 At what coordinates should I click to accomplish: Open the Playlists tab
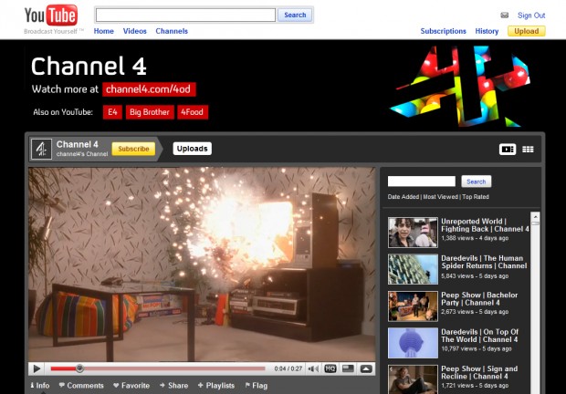(x=216, y=386)
